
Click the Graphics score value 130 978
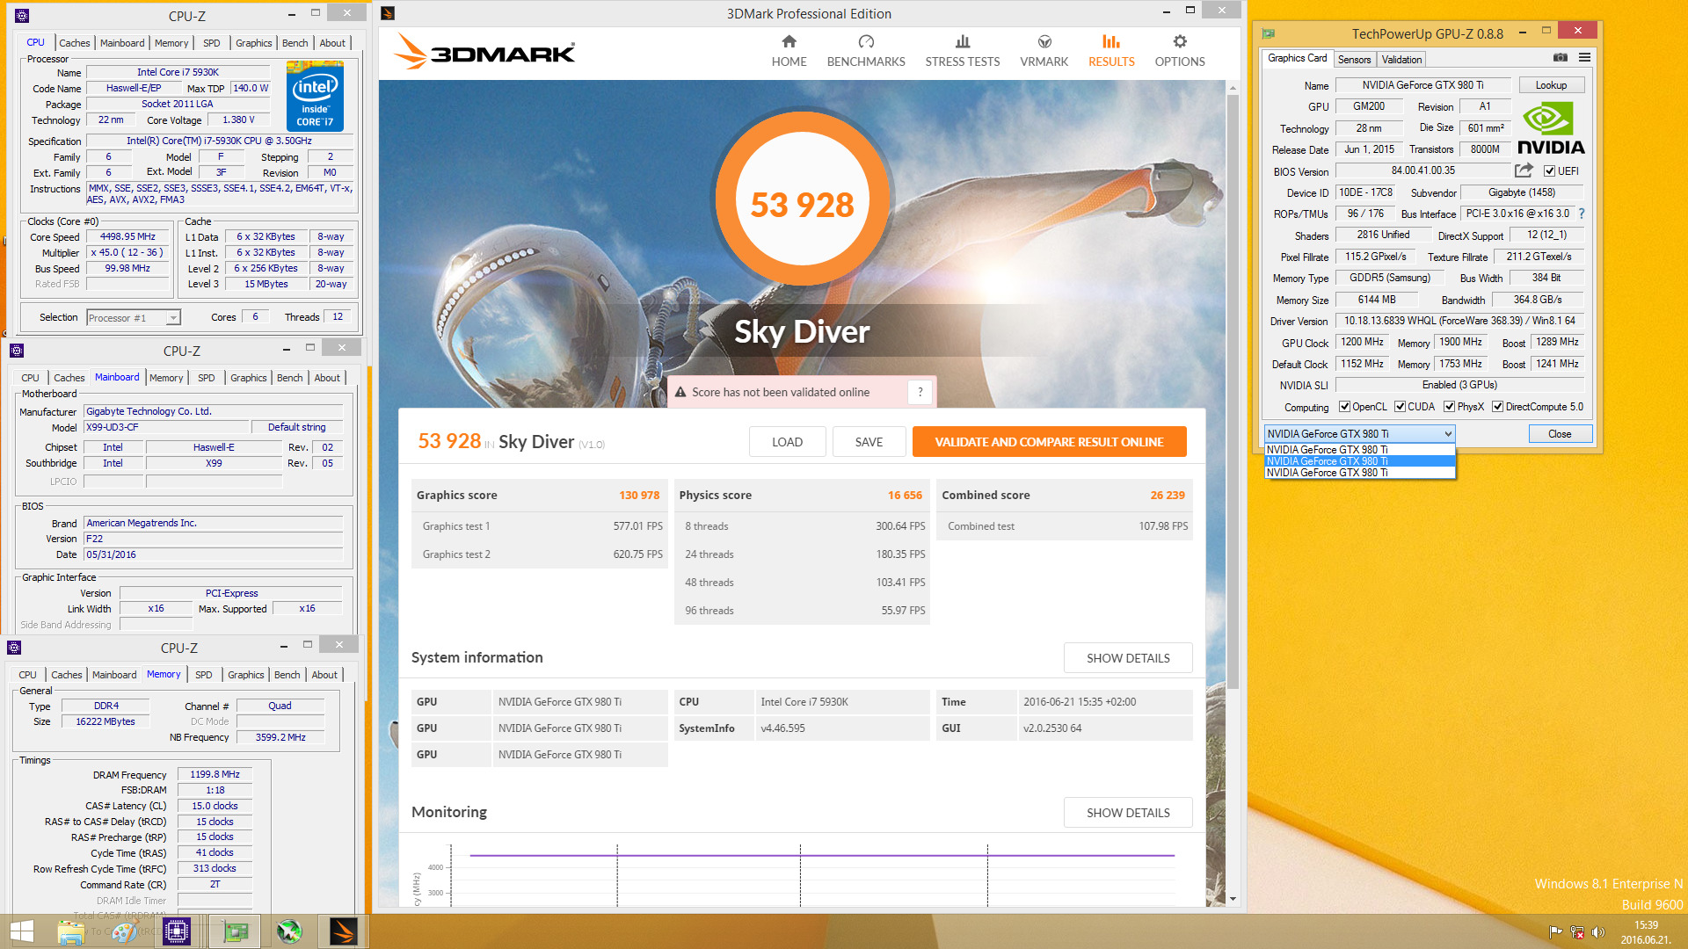tap(639, 496)
